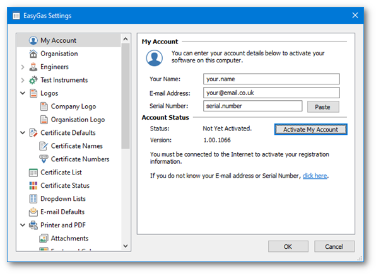376x274 pixels.
Task: Close the EasyGas Settings window
Action: point(355,16)
